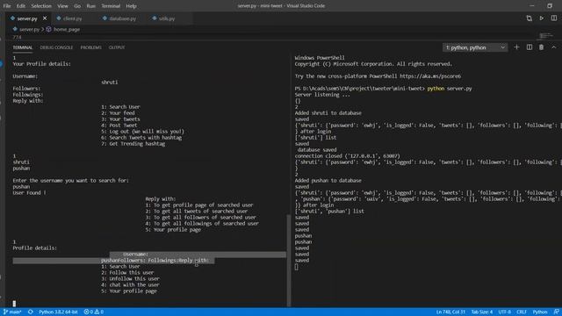Viewport: 562px width, 316px height.
Task: Click '5: Log out' menu line
Action: click(142, 131)
